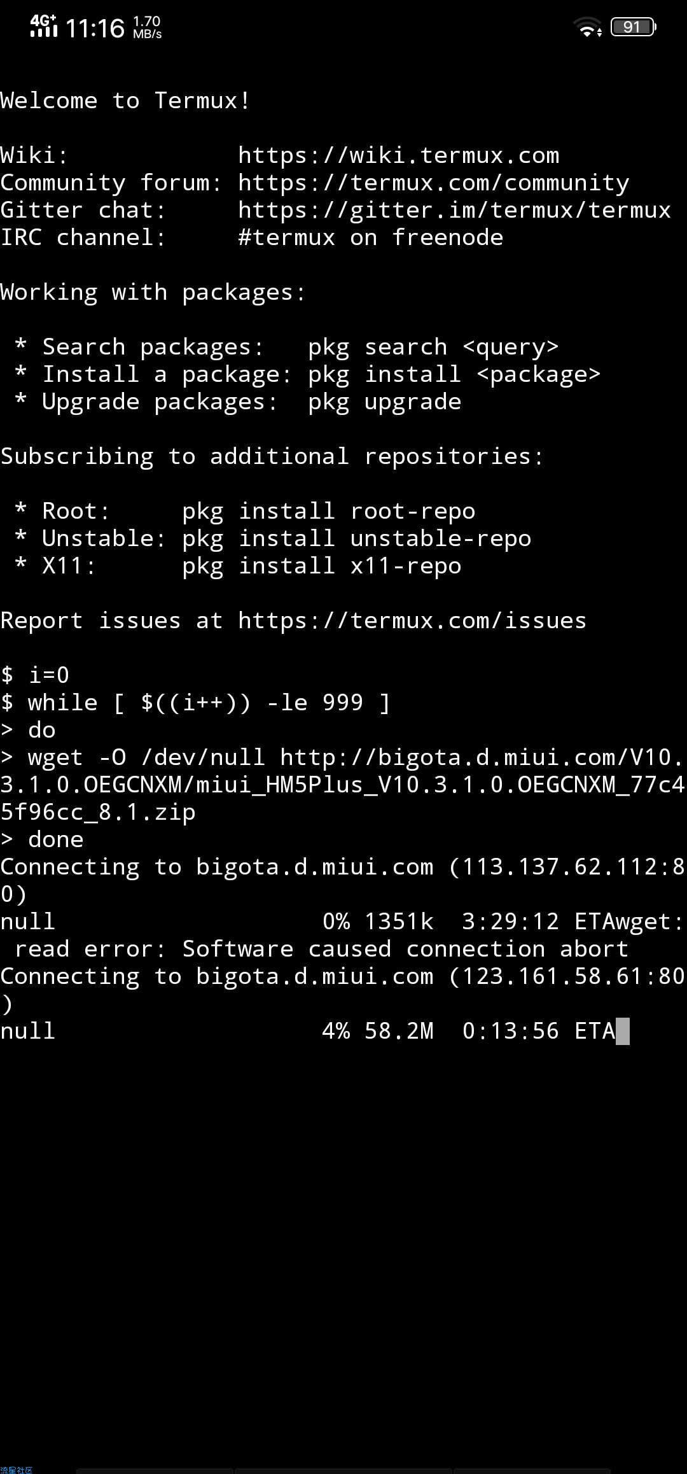Open the gitter.im/termux/termux chat link

(x=455, y=211)
